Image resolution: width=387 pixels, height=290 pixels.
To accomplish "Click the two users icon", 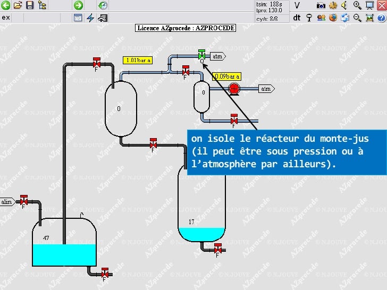I will pyautogui.click(x=321, y=18).
